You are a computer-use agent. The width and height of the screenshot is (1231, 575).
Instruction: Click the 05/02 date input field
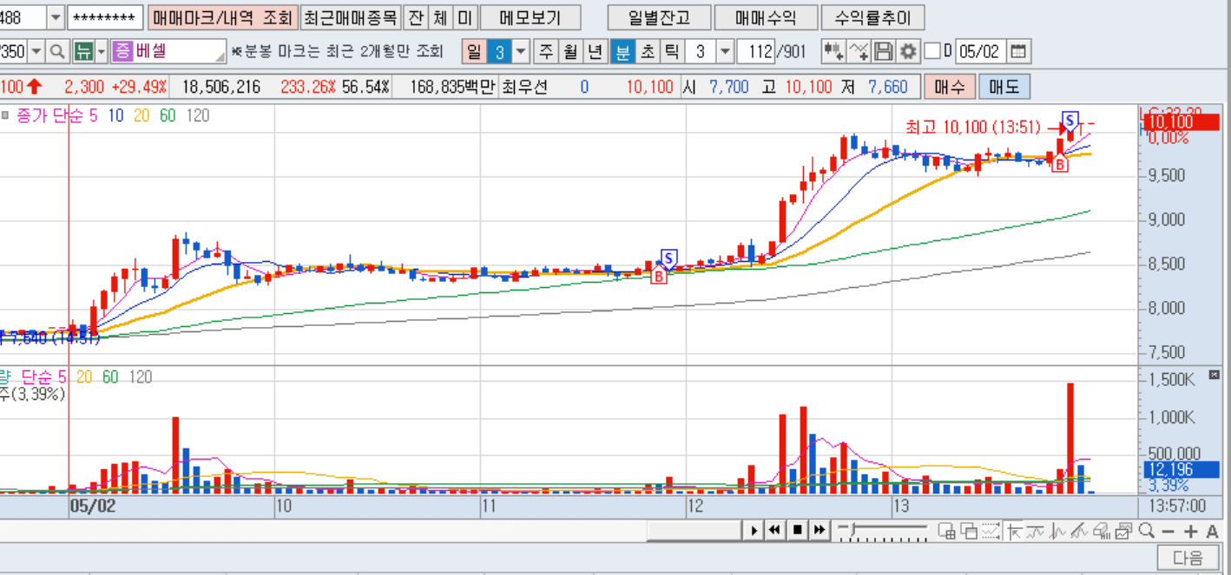980,52
